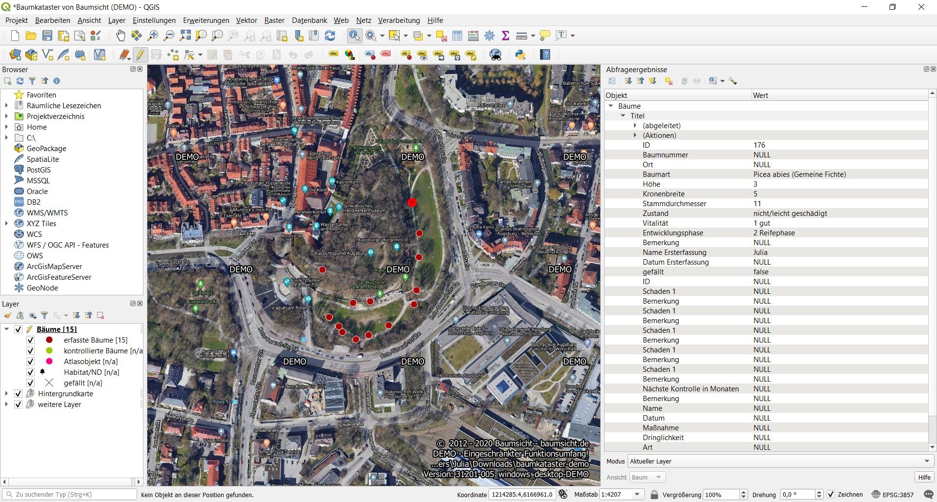
Task: Toggle the Atlasobjekt legend checkbox
Action: pyautogui.click(x=30, y=361)
